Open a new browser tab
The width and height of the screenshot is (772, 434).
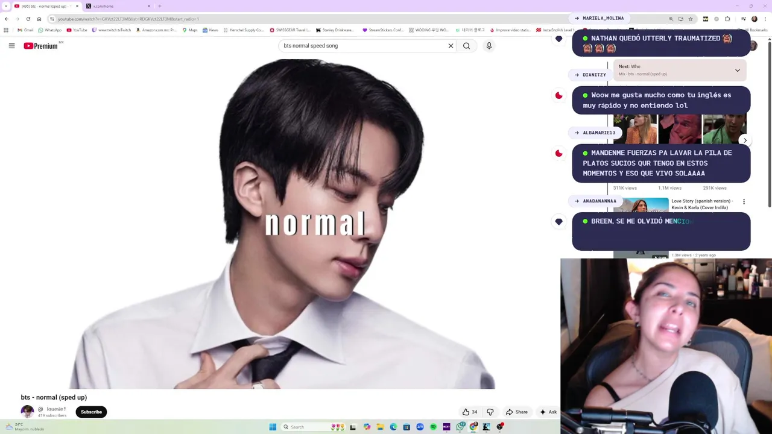[160, 6]
